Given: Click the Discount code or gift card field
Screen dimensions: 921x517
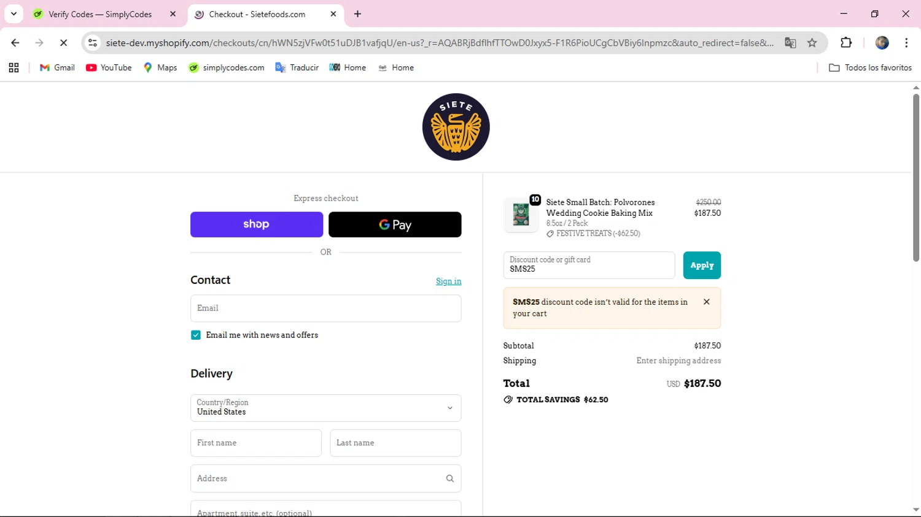Looking at the screenshot, I should coord(589,265).
